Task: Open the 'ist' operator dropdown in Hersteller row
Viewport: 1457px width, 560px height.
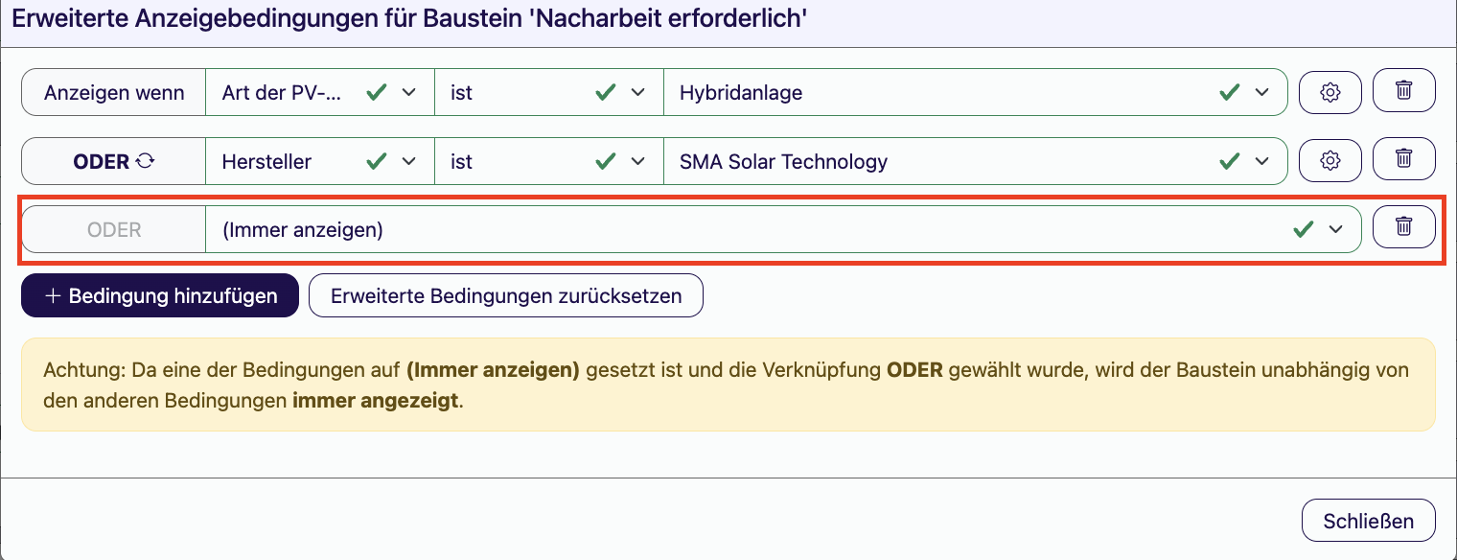Action: pos(549,161)
